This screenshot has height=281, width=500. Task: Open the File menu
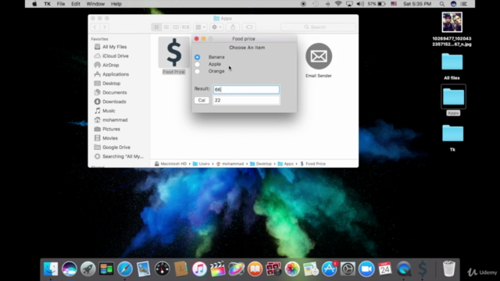[x=61, y=4]
